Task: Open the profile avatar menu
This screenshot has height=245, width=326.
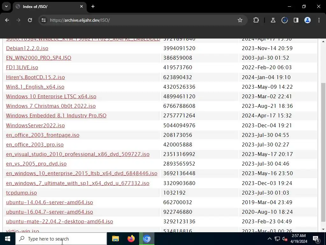Action: coord(308,20)
